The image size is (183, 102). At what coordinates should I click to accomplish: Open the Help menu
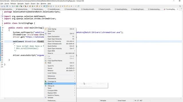point(49,4)
